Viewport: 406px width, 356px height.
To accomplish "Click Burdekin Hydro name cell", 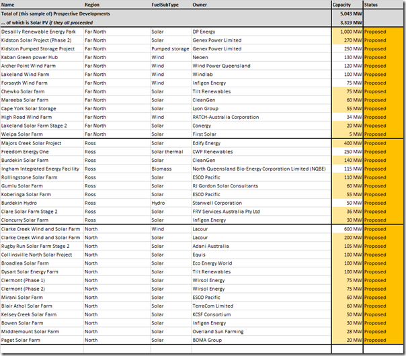I will pyautogui.click(x=42, y=203).
